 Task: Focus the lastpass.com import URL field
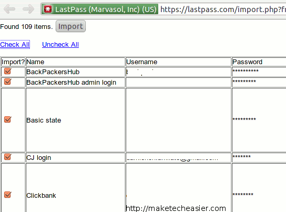coord(223,9)
